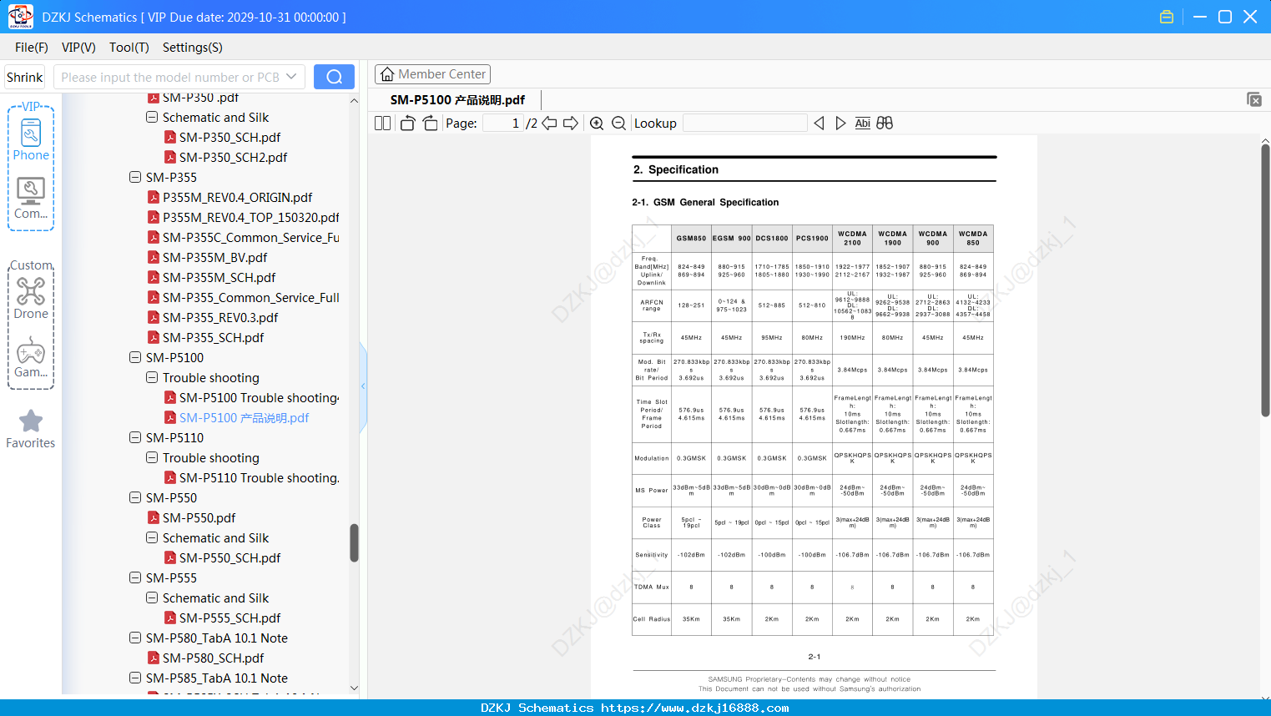This screenshot has height=716, width=1271.
Task: Open SM-P355M_BV.pdf file
Action: (215, 257)
